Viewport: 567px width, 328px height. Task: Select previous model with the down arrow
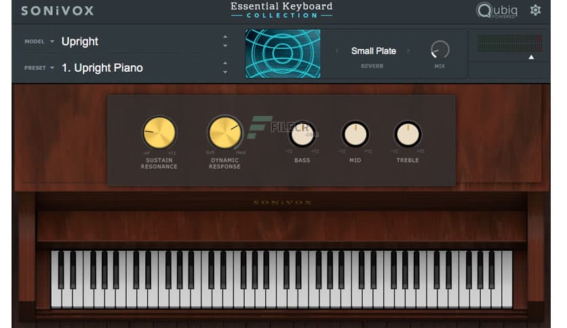pyautogui.click(x=225, y=46)
